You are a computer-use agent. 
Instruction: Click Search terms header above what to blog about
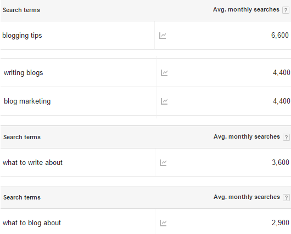tap(22, 197)
